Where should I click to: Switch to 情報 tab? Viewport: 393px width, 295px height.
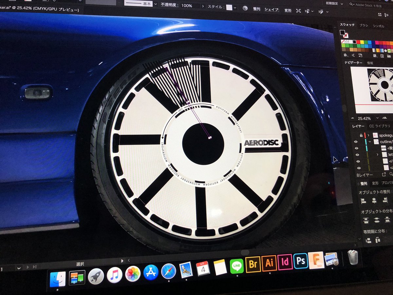point(370,63)
